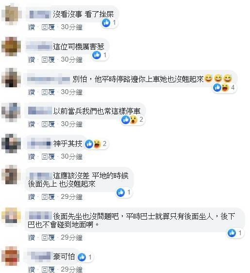
Task: Click 29分鐘 timestamp under 豪可怕 comment
Action: pos(72,270)
